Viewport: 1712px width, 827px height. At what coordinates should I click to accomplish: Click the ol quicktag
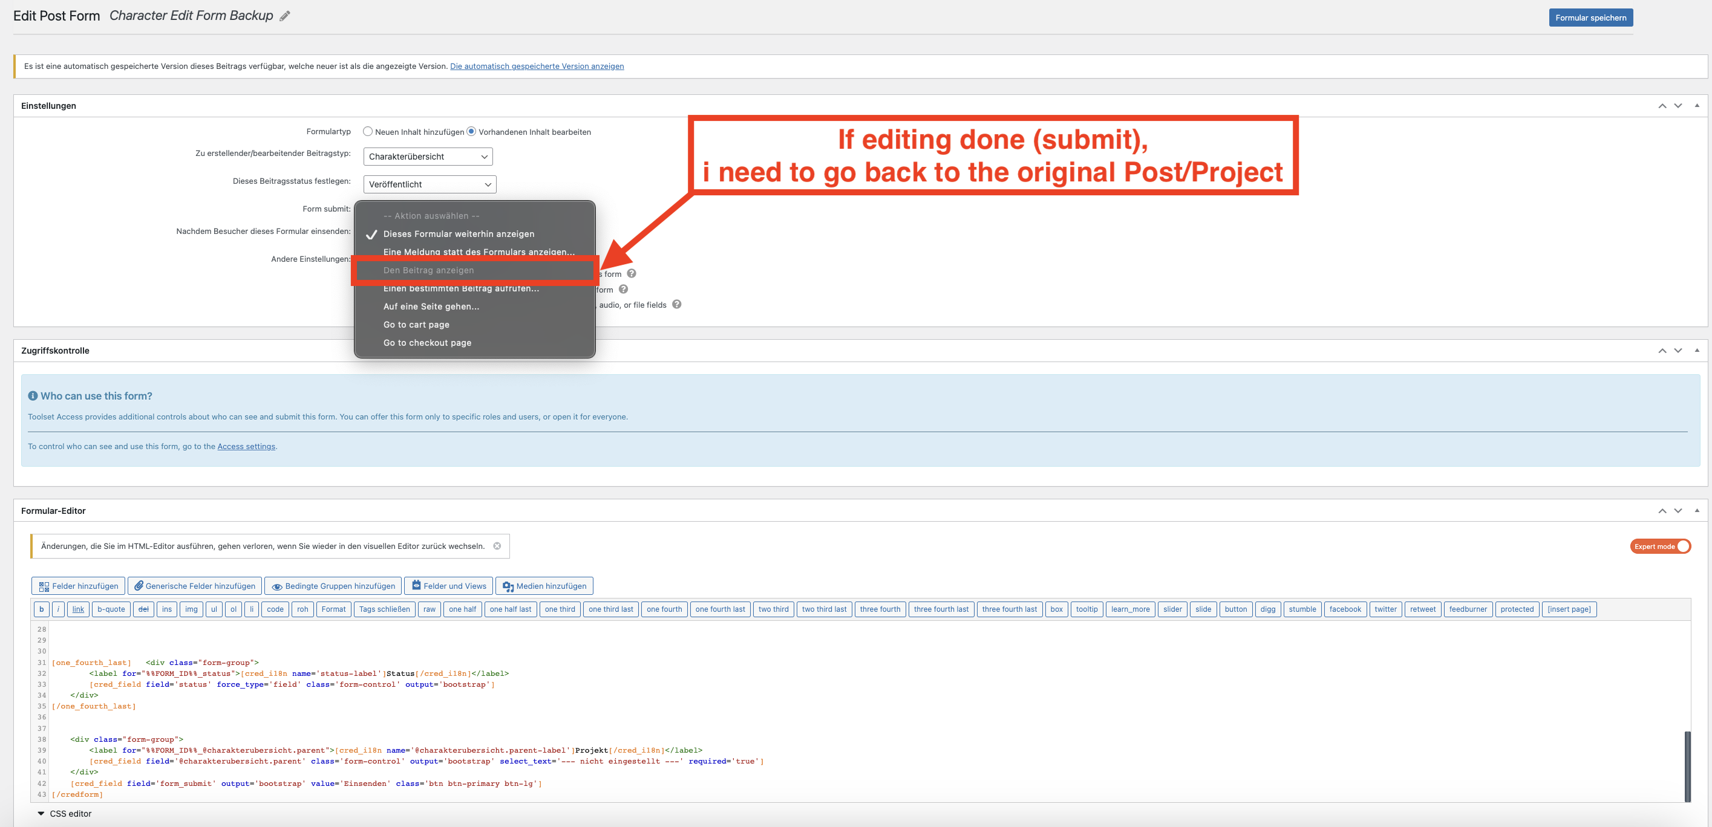(234, 609)
